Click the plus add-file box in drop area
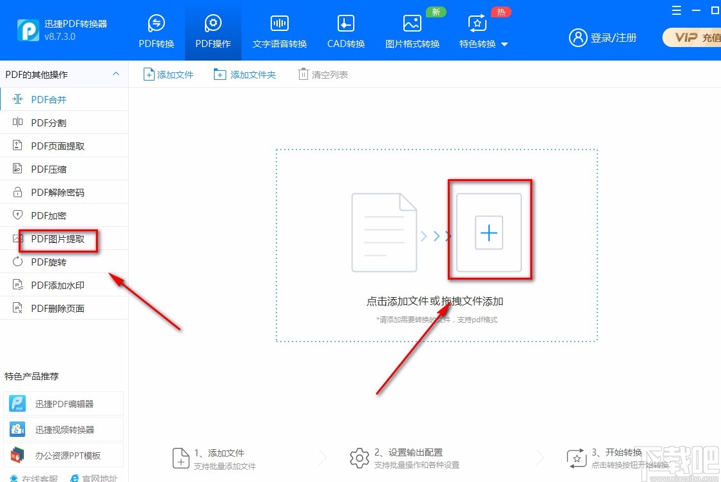 coord(489,233)
